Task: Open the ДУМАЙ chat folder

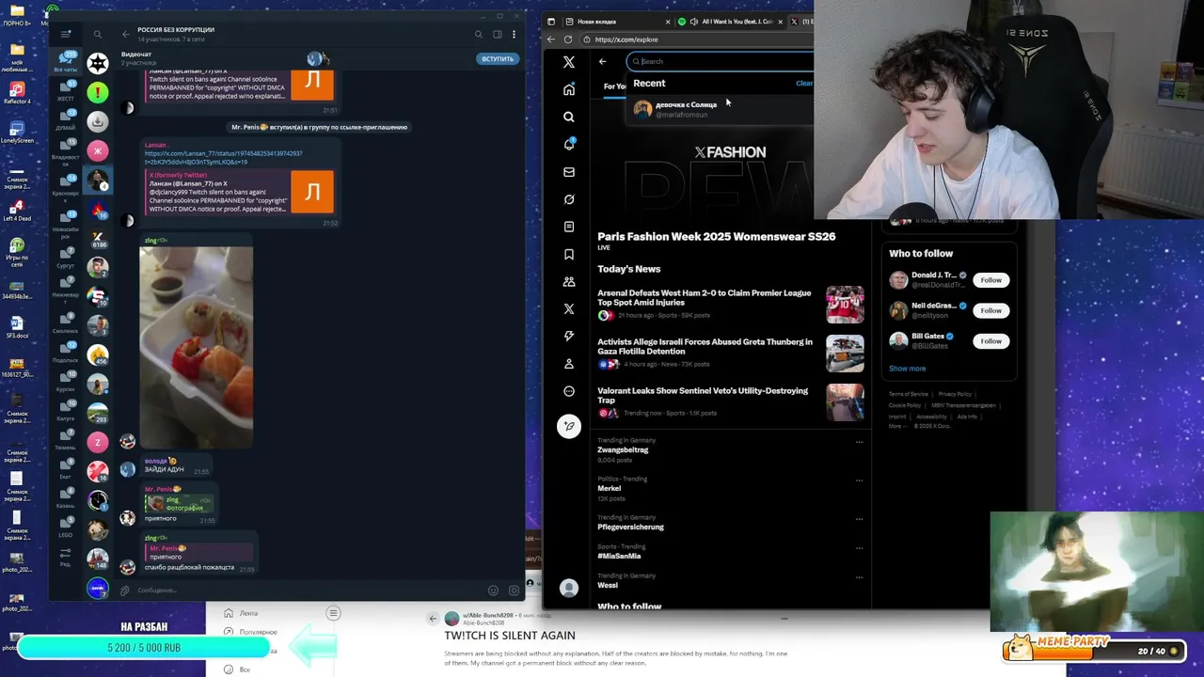Action: (66, 121)
